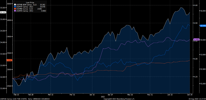Viewport: 206px width, 100px height.
Task: Click the Mar 31 date label
Action: point(72,94)
